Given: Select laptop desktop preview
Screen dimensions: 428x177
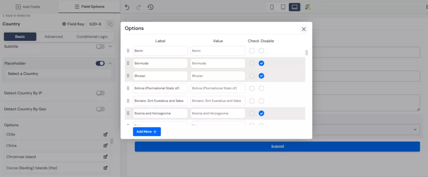Looking at the screenshot, I should point(295,7).
